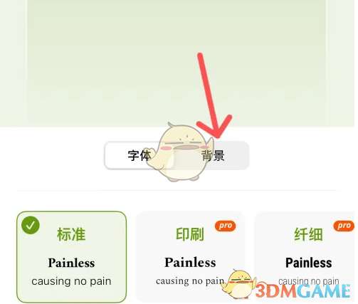Choose the 印刷 font style card
The height and width of the screenshot is (304, 358).
click(x=190, y=257)
